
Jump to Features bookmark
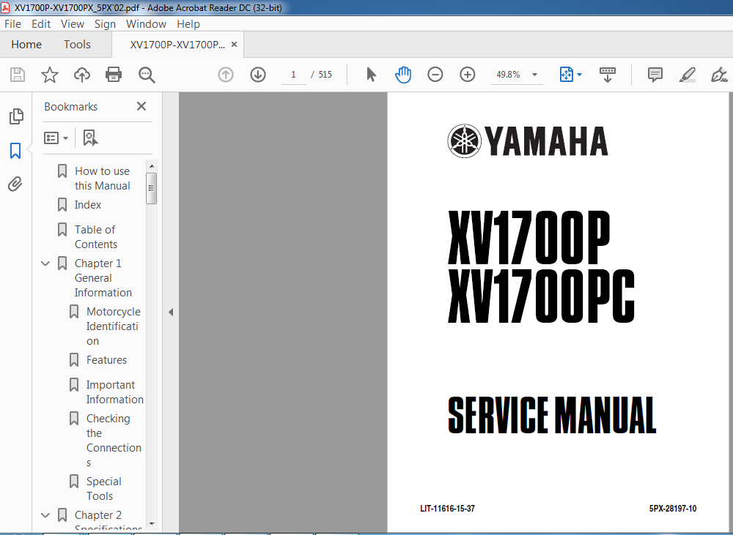click(x=106, y=360)
